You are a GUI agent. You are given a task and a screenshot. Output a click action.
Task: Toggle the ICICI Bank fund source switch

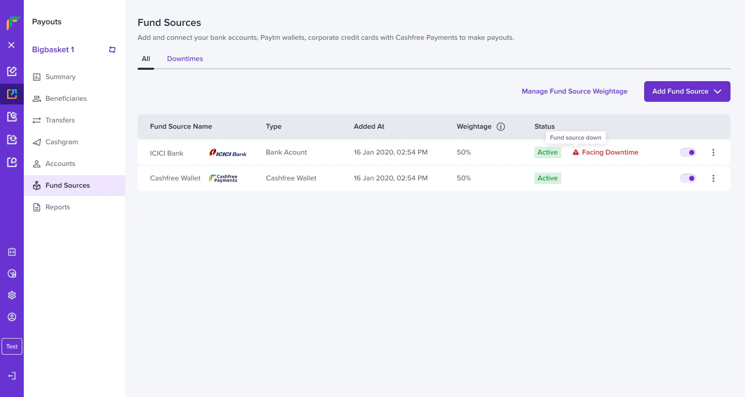pyautogui.click(x=688, y=152)
